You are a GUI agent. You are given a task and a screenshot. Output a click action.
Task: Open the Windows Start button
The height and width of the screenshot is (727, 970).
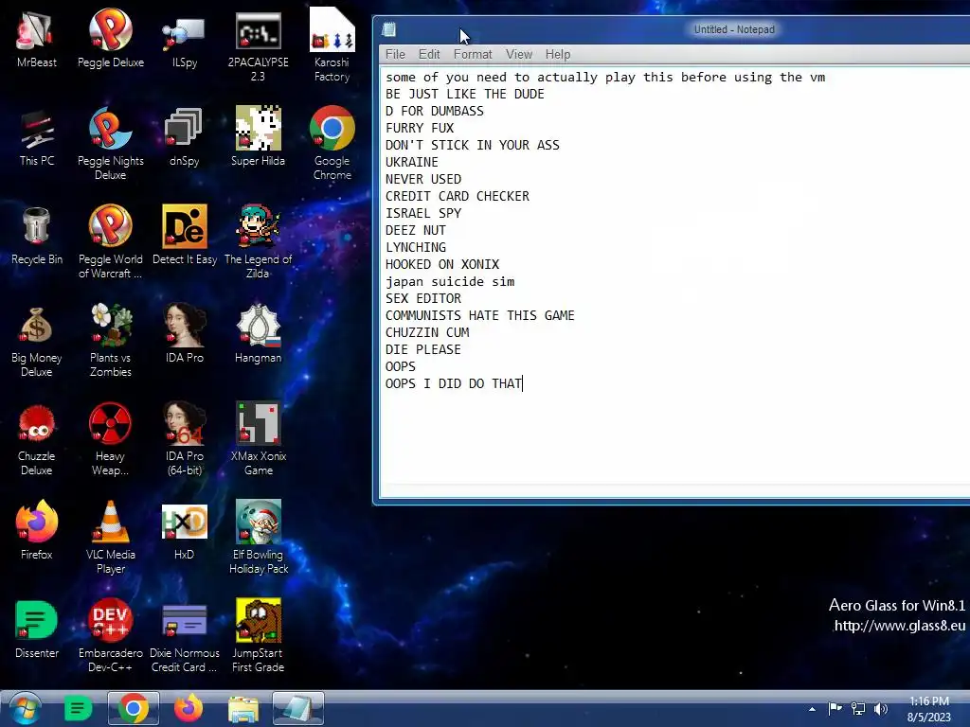click(25, 708)
